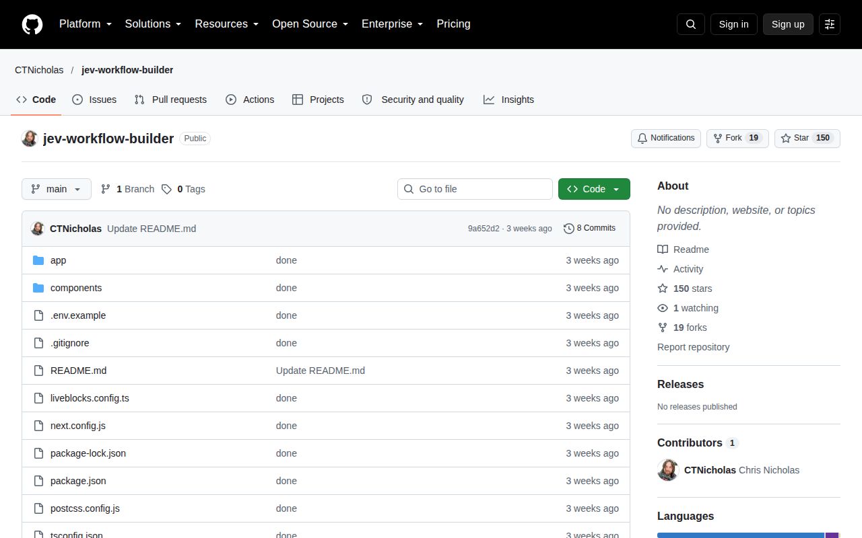Image resolution: width=862 pixels, height=538 pixels.
Task: View 150 stars in About section
Action: [x=685, y=289]
